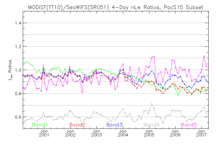The width and height of the screenshot is (216, 144).
Task: Click the Jan 2001 x-axis label
Action: (x=44, y=133)
